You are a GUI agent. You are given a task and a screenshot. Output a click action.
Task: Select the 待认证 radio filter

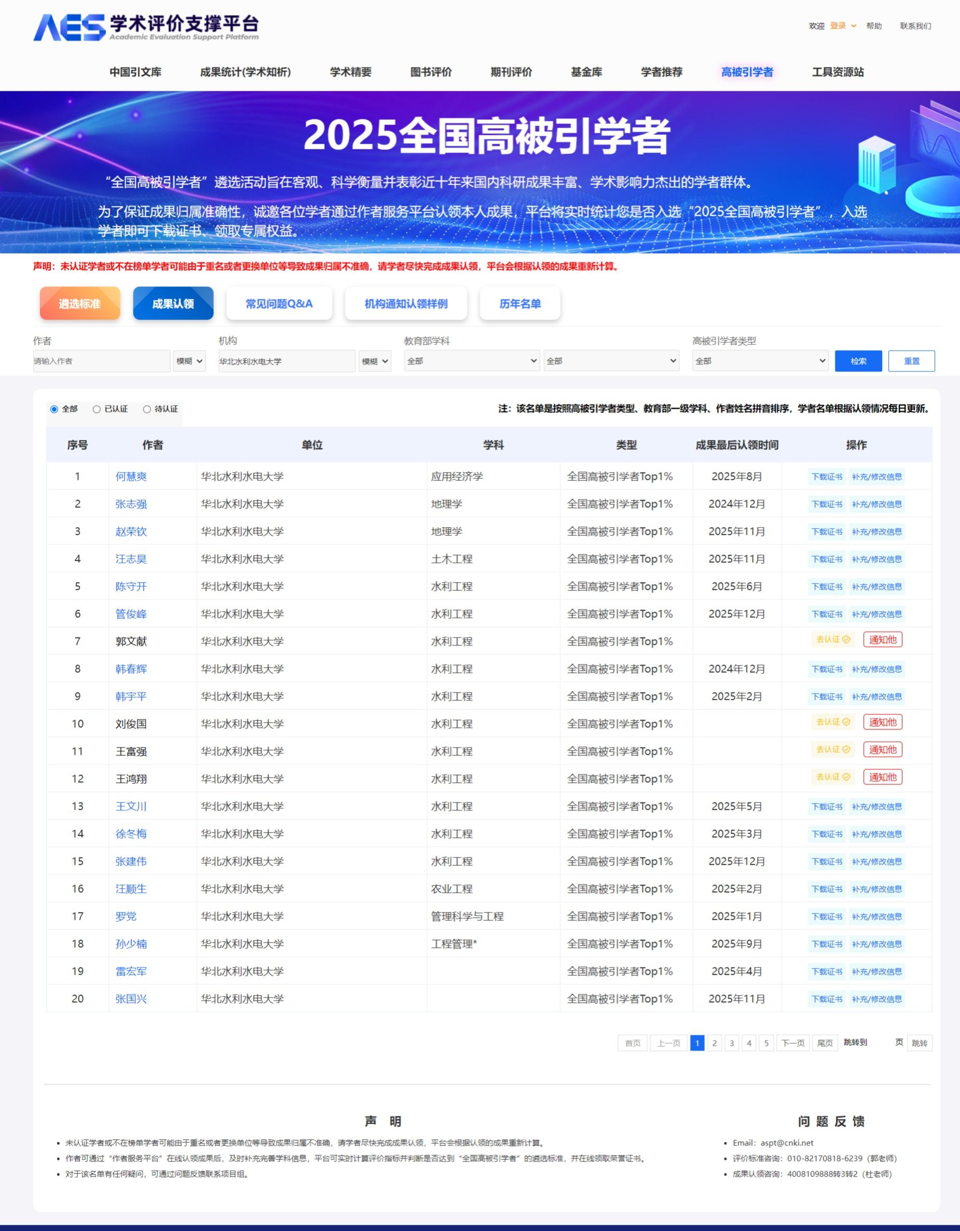147,409
